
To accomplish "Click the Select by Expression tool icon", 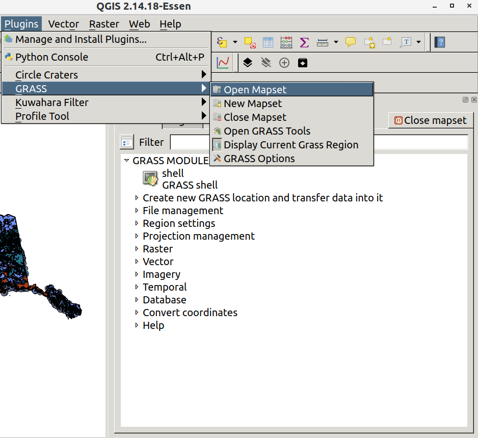I will [222, 42].
